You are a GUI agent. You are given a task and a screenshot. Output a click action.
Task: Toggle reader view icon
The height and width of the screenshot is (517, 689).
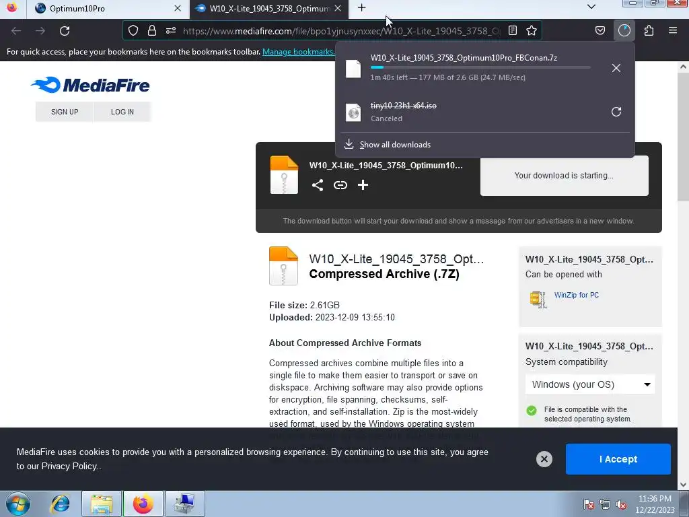tap(512, 30)
